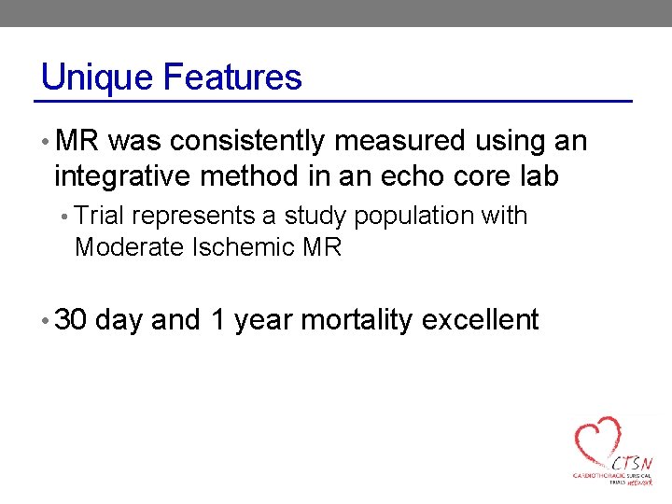Click the '30 day' text

(99, 320)
